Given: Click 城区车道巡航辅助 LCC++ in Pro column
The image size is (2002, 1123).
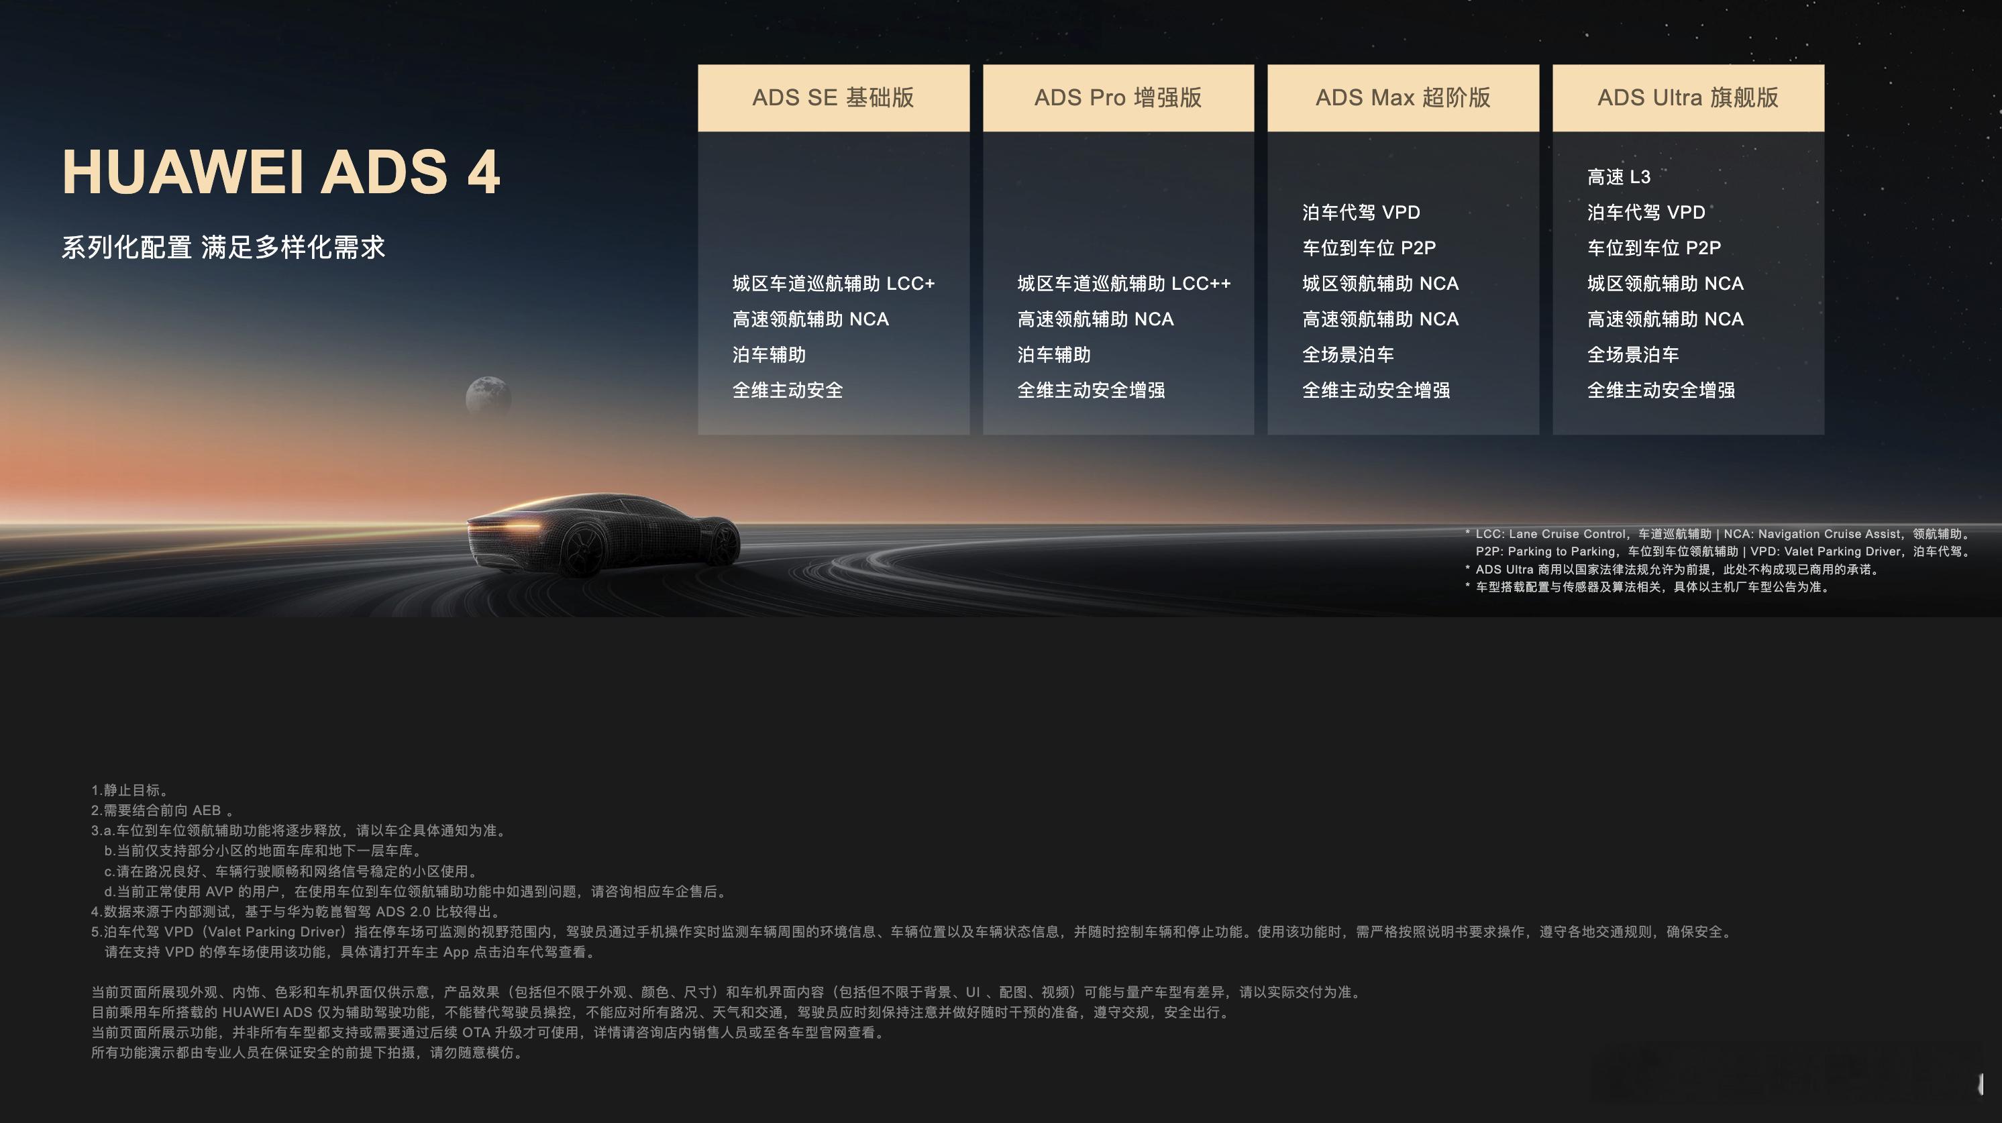Looking at the screenshot, I should pyautogui.click(x=1124, y=284).
